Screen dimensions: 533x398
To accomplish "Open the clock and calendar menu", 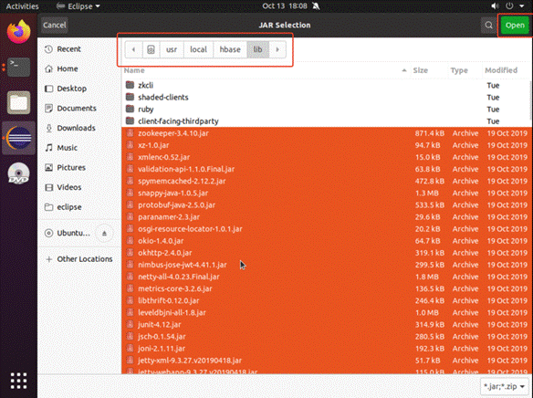I will pyautogui.click(x=285, y=6).
